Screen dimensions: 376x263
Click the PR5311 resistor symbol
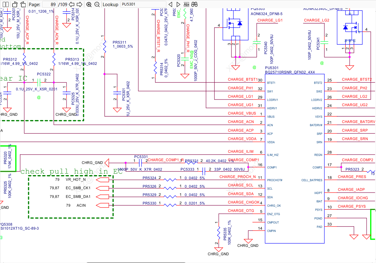(x=105, y=46)
